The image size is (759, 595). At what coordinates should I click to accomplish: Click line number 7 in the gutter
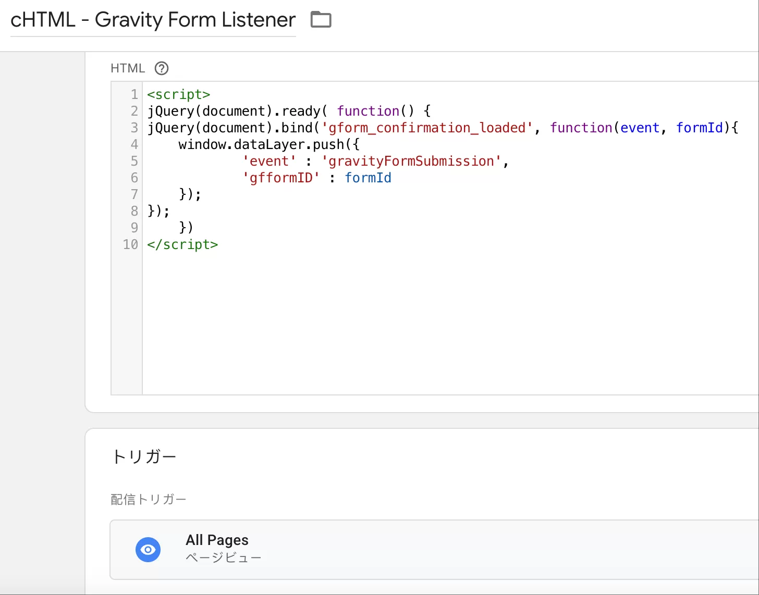tap(134, 194)
